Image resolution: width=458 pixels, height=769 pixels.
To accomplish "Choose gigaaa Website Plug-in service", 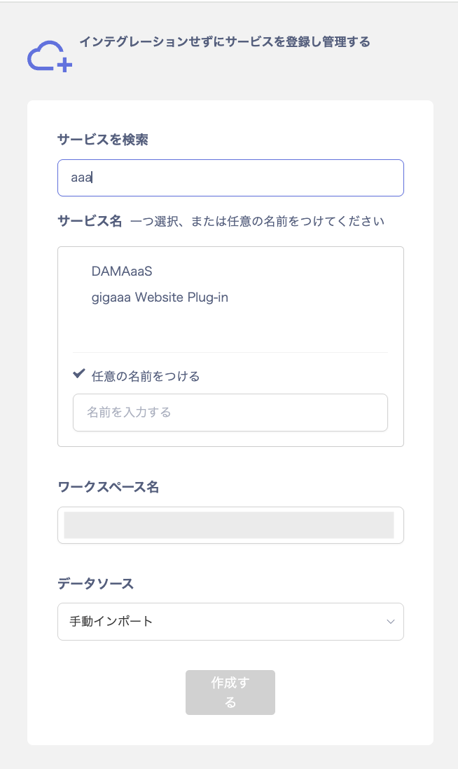I will tap(160, 297).
